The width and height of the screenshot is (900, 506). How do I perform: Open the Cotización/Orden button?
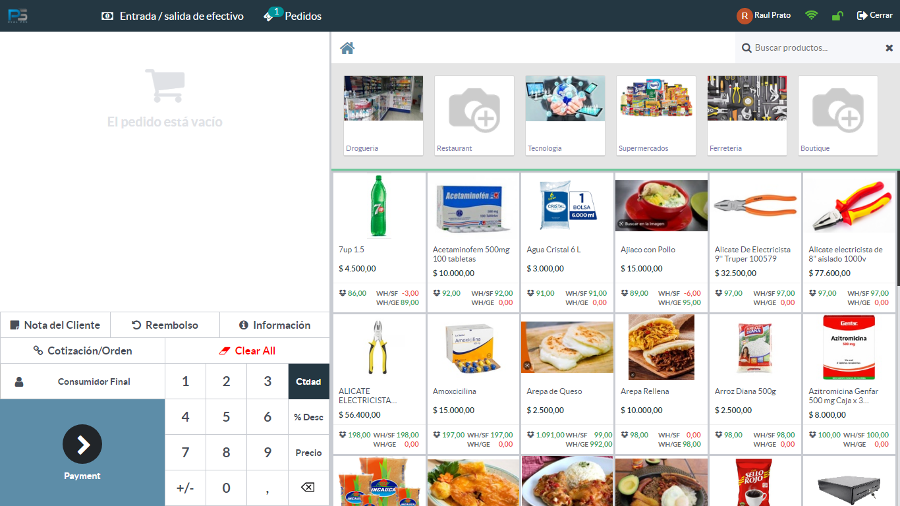[x=82, y=351]
